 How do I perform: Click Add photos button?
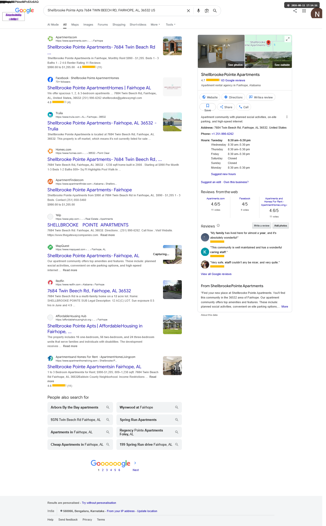[x=281, y=226]
